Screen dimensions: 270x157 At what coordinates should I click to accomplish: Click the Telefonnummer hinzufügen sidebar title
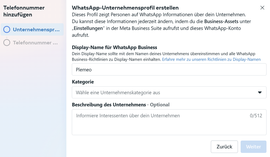tap(24, 11)
